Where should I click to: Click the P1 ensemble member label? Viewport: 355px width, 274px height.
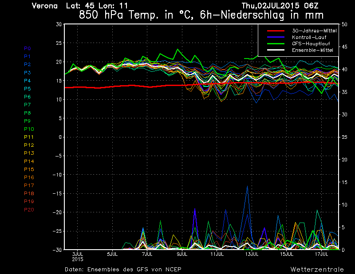click(28, 56)
